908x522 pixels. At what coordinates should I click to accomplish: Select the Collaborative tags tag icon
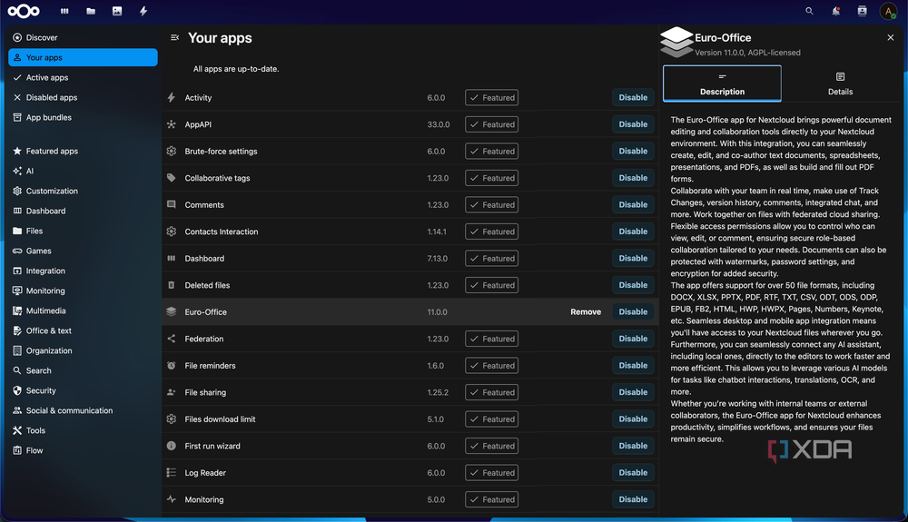click(172, 178)
